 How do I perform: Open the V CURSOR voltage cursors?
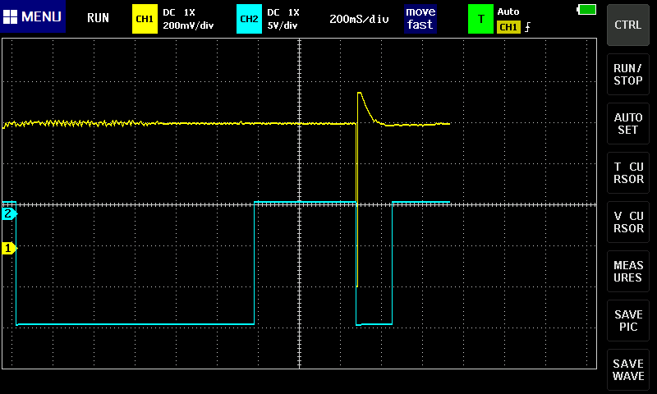(628, 222)
